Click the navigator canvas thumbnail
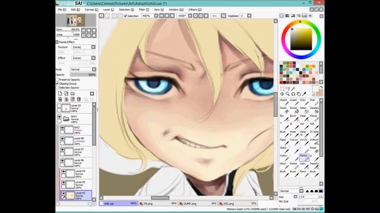 (x=76, y=21)
